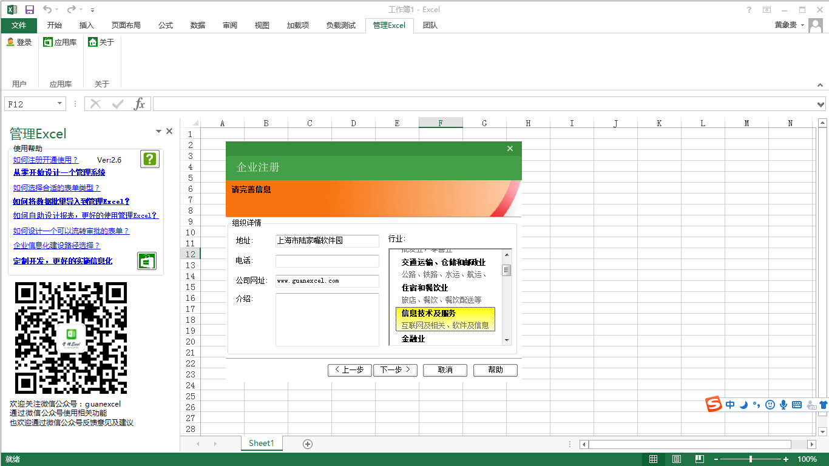Close the 企业注册 dialog

click(510, 149)
